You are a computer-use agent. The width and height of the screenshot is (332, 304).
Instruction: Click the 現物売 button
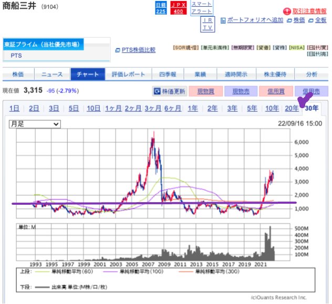(241, 91)
